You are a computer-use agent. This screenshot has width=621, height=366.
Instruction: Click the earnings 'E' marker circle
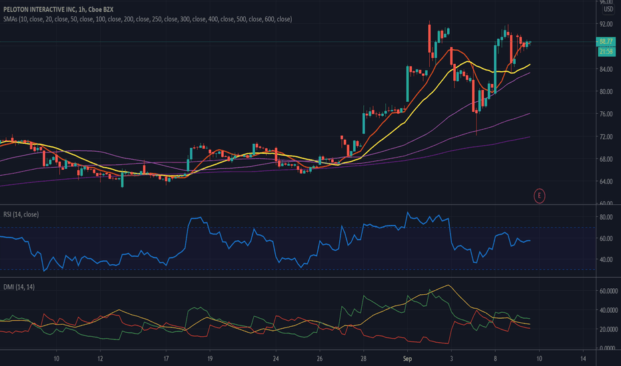(x=539, y=196)
